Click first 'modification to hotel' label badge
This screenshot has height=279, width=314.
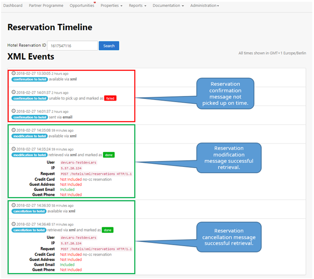(29, 136)
